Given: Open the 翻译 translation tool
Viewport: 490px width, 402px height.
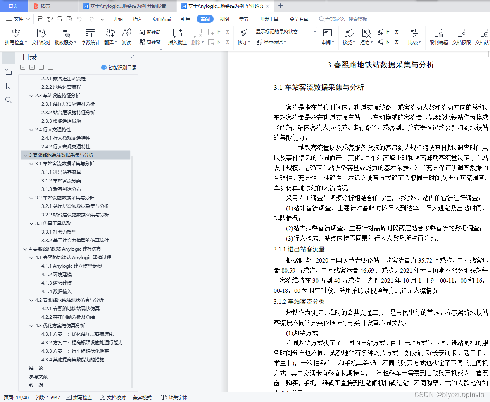Looking at the screenshot, I should click(110, 37).
